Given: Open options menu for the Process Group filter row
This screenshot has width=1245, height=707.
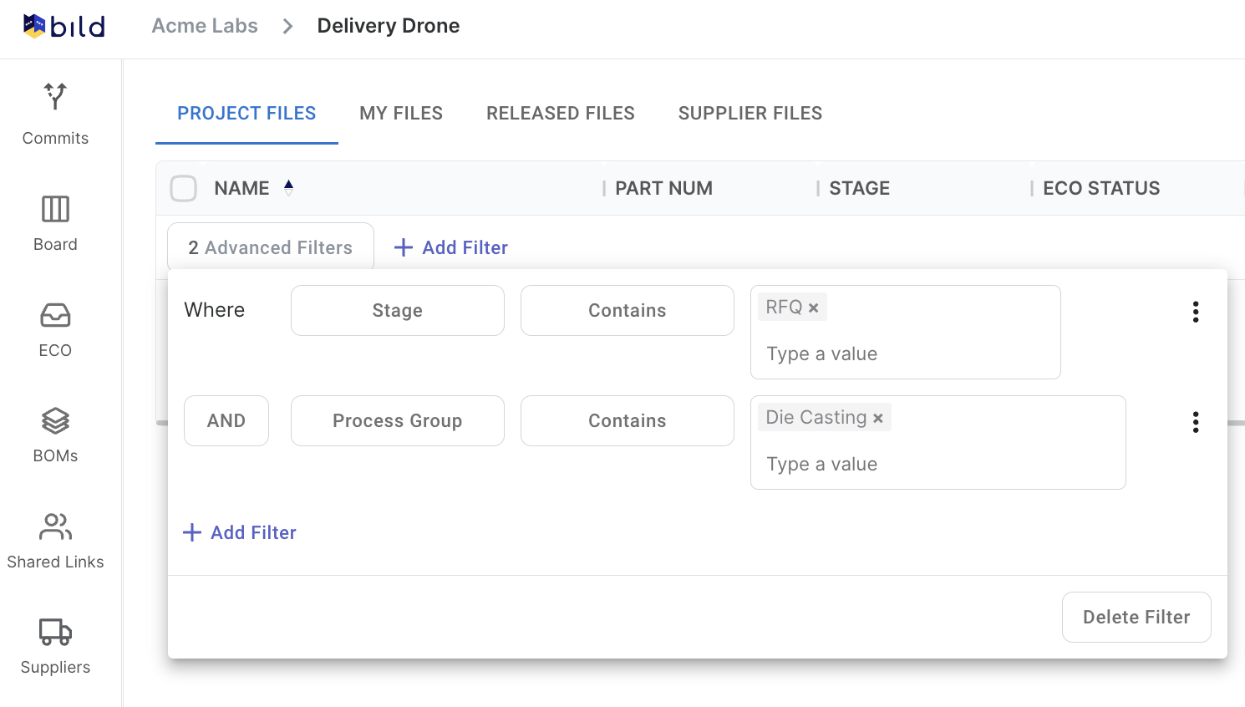Looking at the screenshot, I should click(1196, 422).
